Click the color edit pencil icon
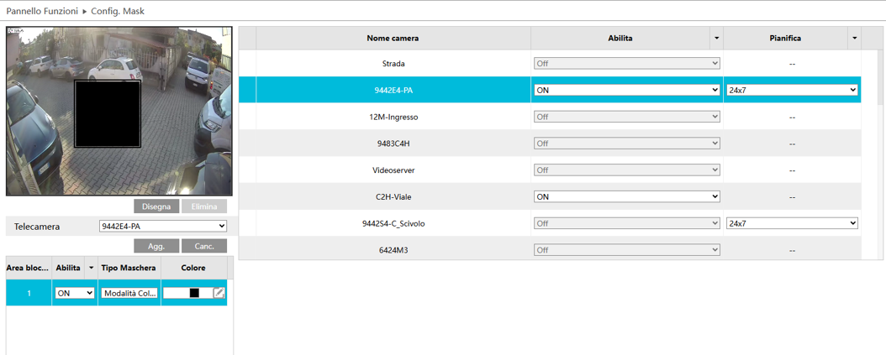Image resolution: width=886 pixels, height=355 pixels. [x=219, y=293]
